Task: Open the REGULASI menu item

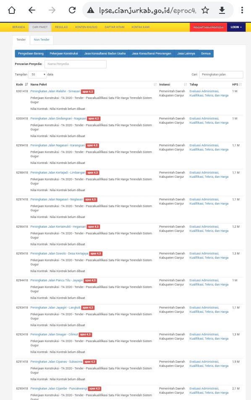Action: coord(61,27)
